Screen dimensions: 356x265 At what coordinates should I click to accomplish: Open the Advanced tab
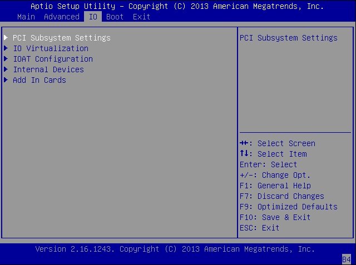(x=62, y=17)
